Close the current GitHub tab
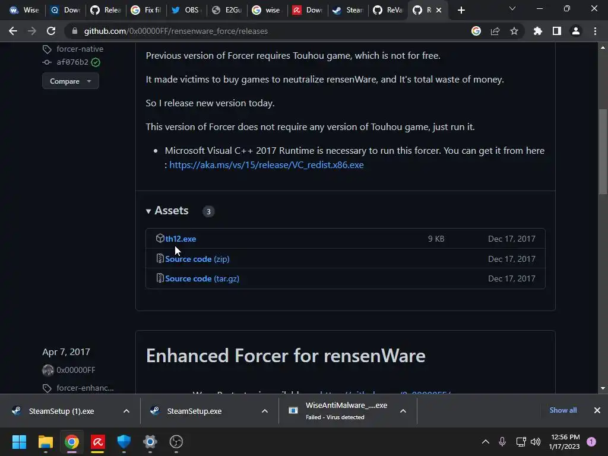The image size is (608, 456). point(439,10)
